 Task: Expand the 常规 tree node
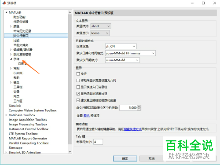(x=11, y=68)
